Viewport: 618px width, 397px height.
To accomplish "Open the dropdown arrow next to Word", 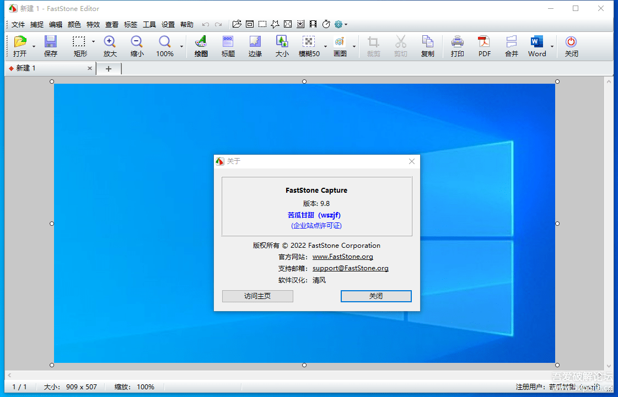I will point(552,47).
